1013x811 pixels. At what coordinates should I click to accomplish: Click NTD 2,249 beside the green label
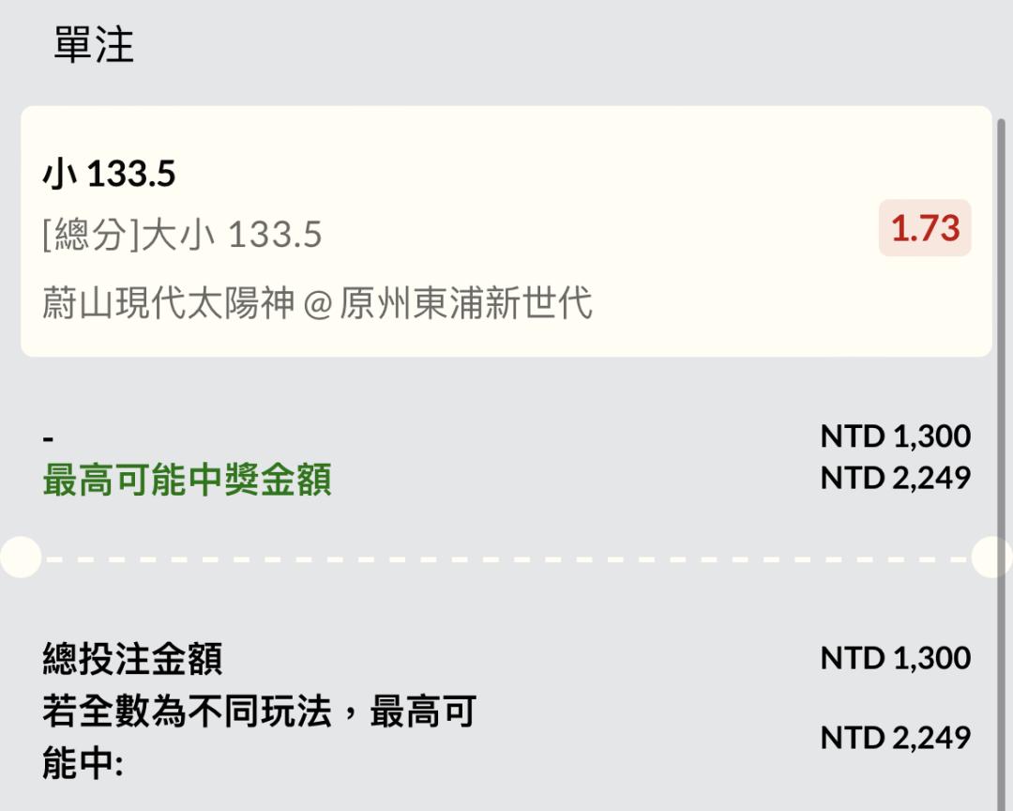click(896, 479)
